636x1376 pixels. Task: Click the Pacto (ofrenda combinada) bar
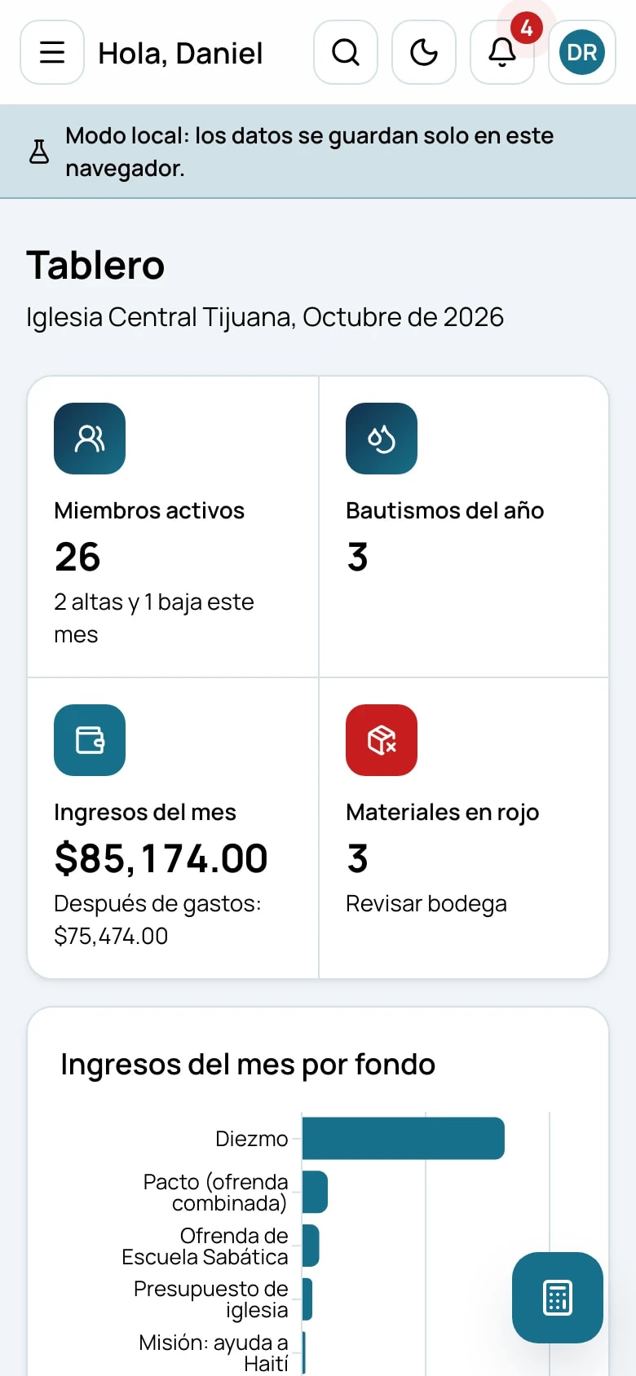pos(315,1192)
